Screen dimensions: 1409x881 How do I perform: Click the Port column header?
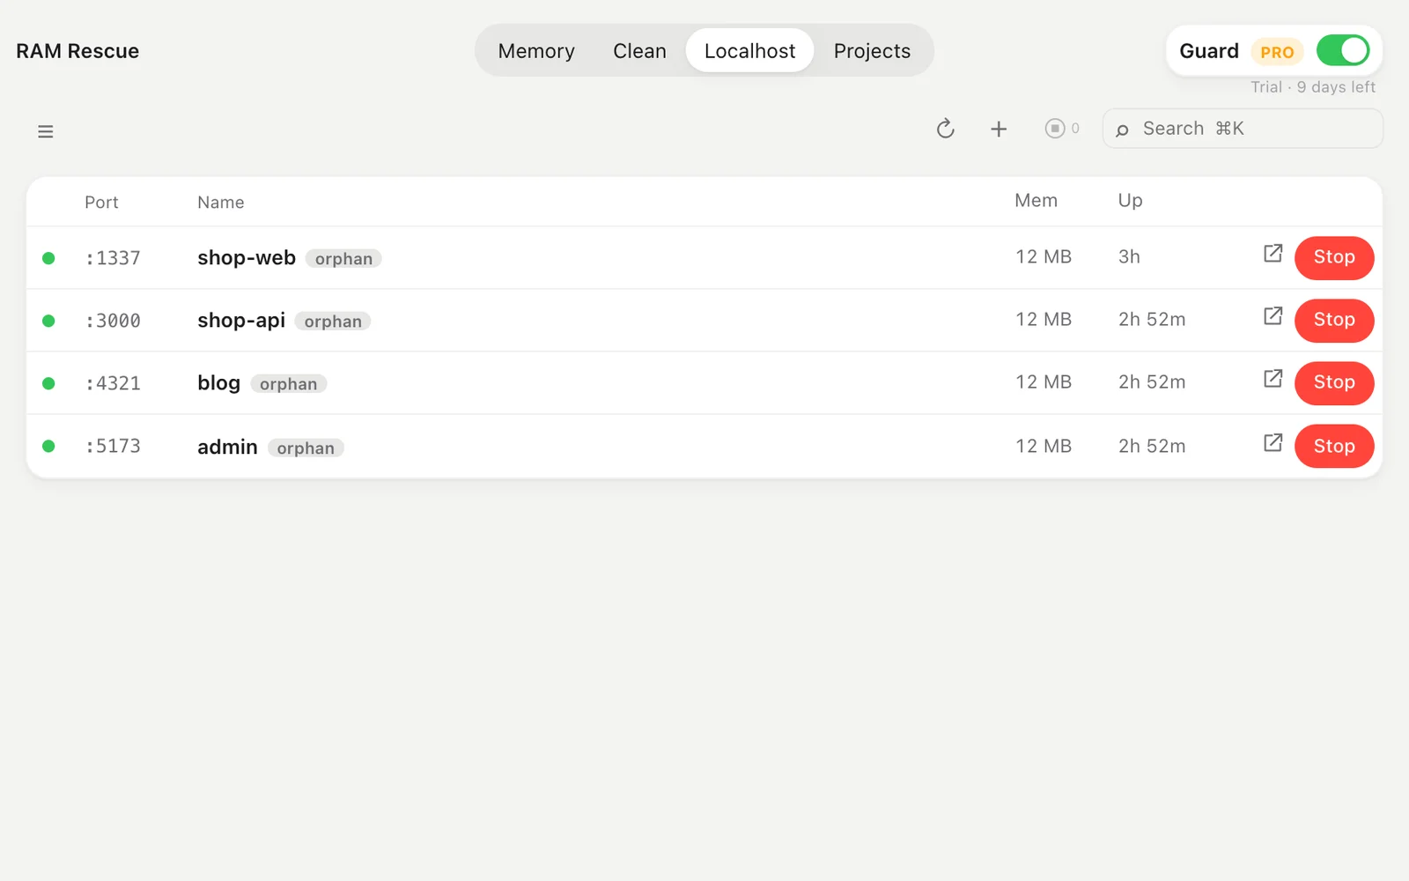pyautogui.click(x=101, y=203)
